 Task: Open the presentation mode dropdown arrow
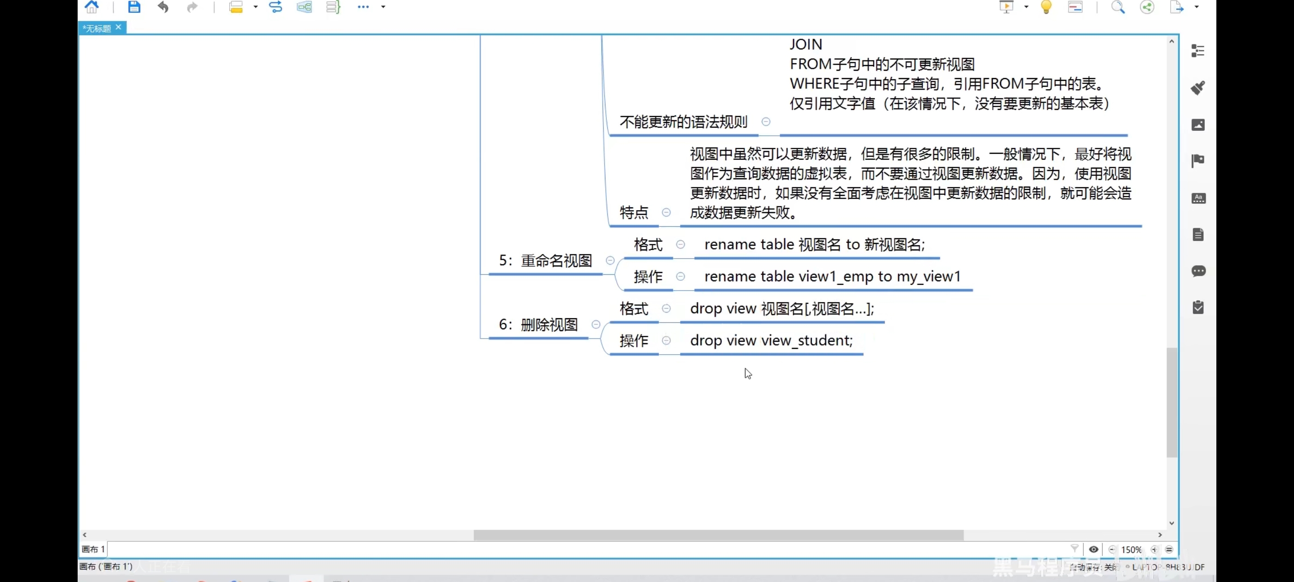[x=1026, y=7]
